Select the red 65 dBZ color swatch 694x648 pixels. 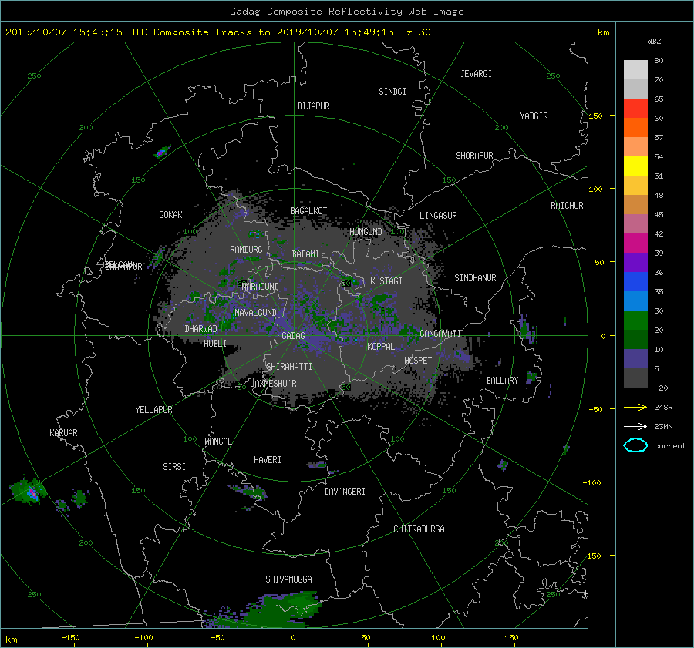(x=635, y=109)
